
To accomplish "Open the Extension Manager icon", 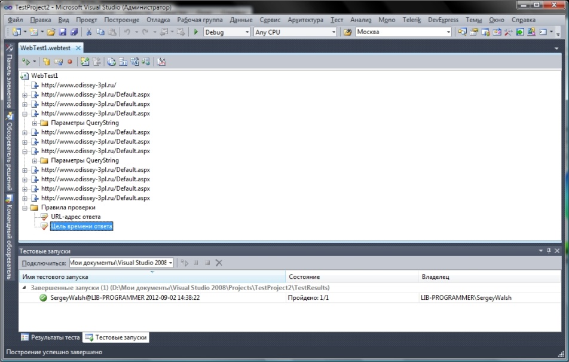I will pos(531,32).
